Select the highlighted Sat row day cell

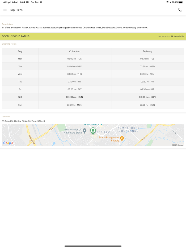tap(20, 97)
